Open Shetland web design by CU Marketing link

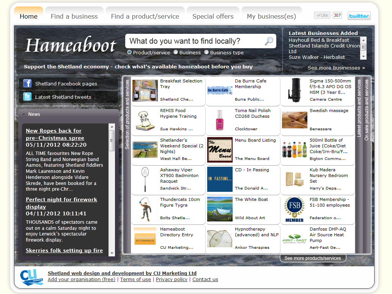tap(122, 273)
